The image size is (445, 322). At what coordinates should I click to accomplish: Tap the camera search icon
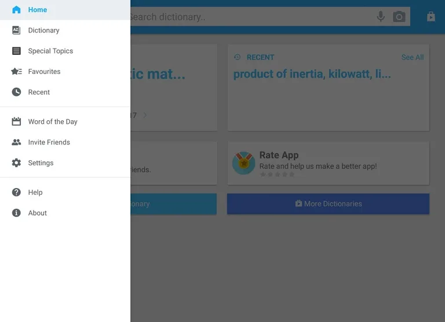click(x=399, y=17)
